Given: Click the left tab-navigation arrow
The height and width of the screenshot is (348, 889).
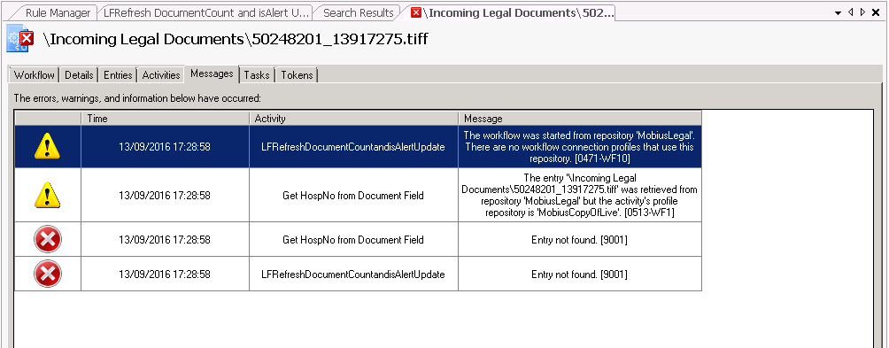Looking at the screenshot, I should pos(850,12).
